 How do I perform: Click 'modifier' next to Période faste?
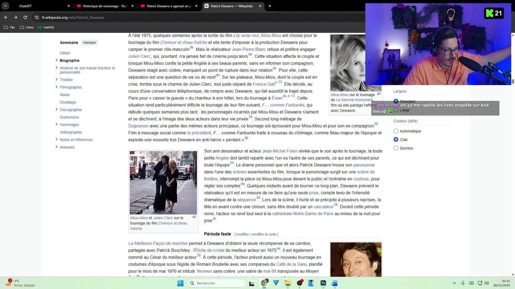(243, 234)
